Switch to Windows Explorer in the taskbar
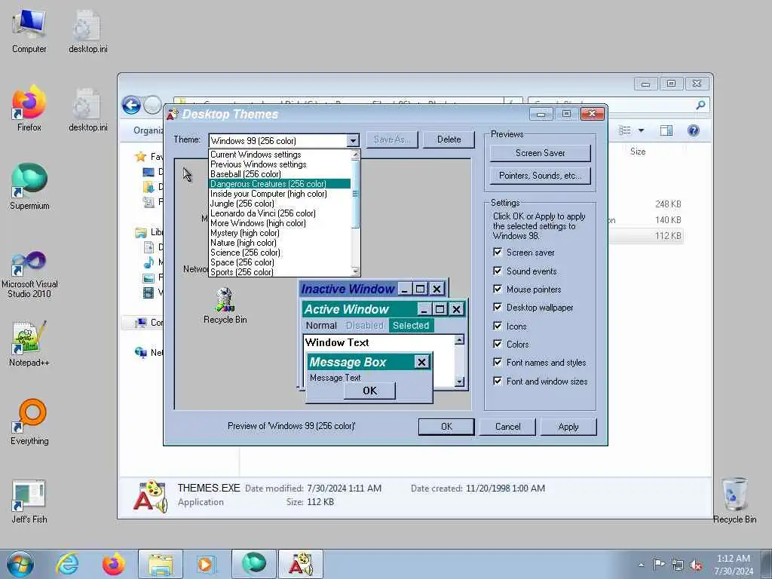The height and width of the screenshot is (579, 772). [x=161, y=564]
